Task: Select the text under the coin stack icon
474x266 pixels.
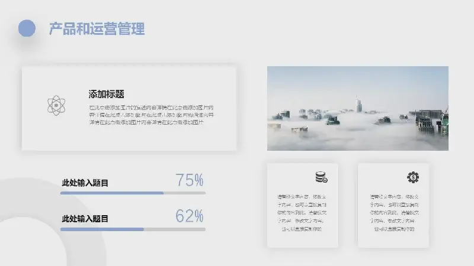Action: (302, 212)
